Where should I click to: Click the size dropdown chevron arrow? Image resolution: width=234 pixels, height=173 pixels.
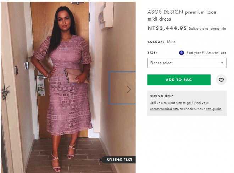pos(222,63)
